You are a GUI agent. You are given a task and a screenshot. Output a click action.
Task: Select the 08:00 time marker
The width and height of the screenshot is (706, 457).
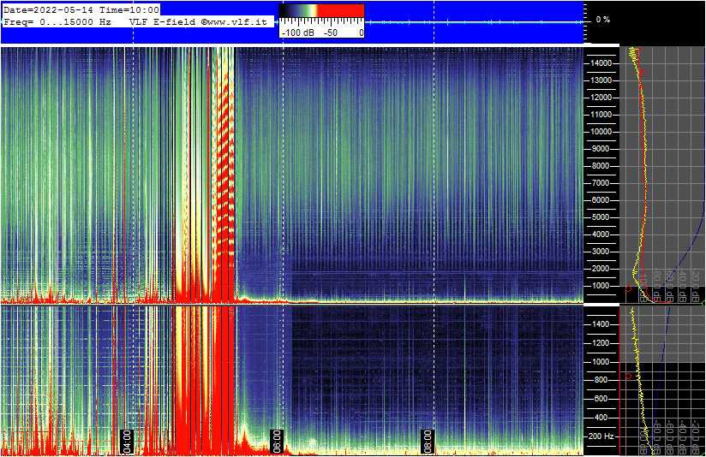click(x=428, y=441)
